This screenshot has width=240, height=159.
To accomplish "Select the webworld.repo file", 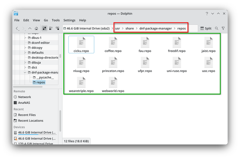I will tap(113, 84).
